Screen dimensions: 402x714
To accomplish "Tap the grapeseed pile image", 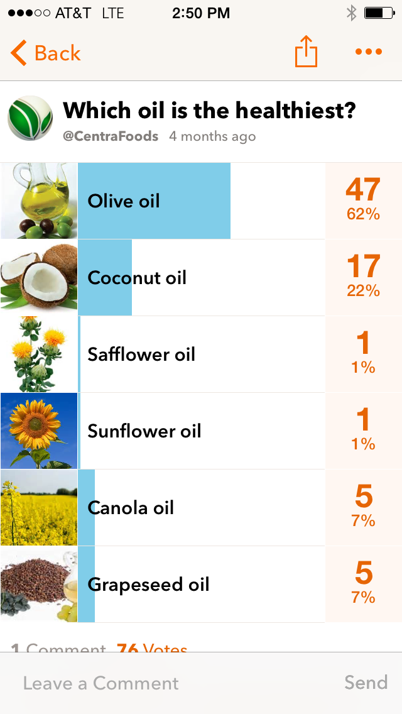I will point(38,584).
